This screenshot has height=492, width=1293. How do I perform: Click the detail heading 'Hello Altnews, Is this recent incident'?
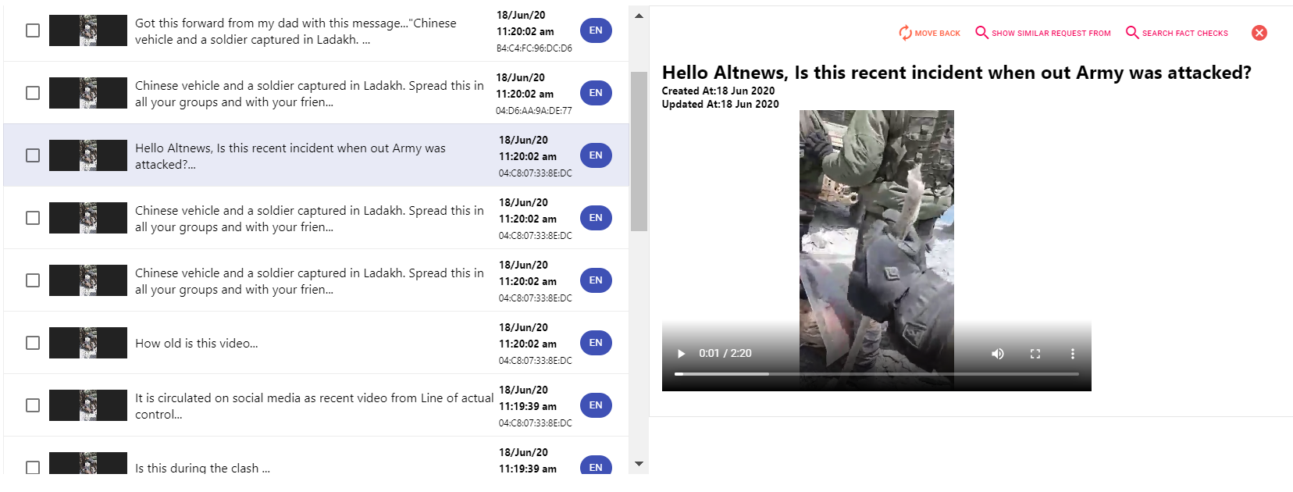(956, 73)
